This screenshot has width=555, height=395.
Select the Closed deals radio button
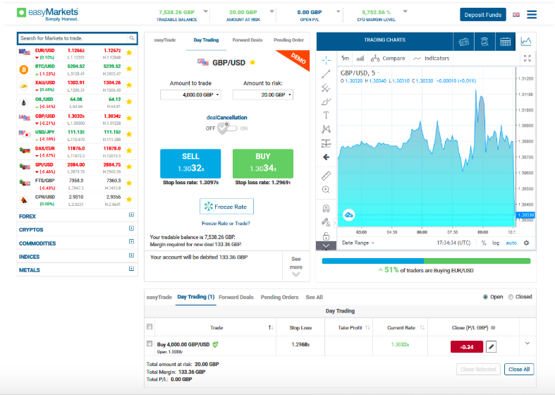coord(511,297)
